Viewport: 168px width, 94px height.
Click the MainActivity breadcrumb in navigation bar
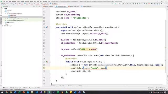tap(54, 4)
